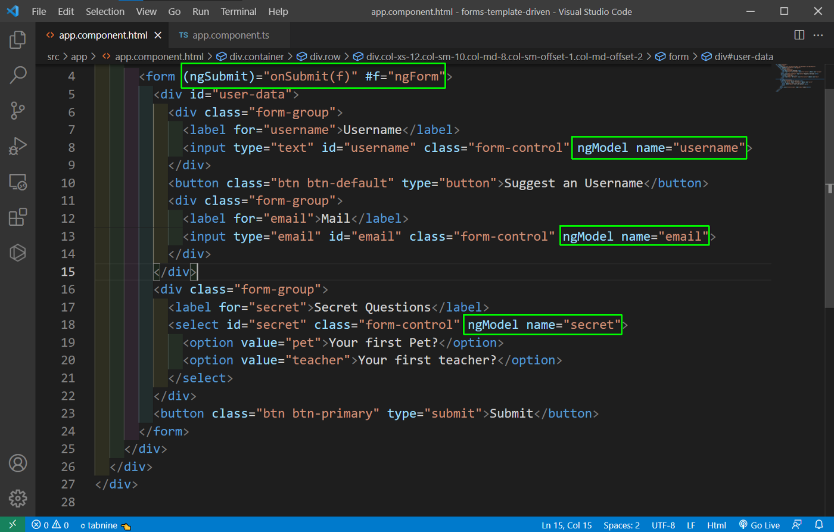
Task: Open the Manage gear icon
Action: [x=18, y=498]
